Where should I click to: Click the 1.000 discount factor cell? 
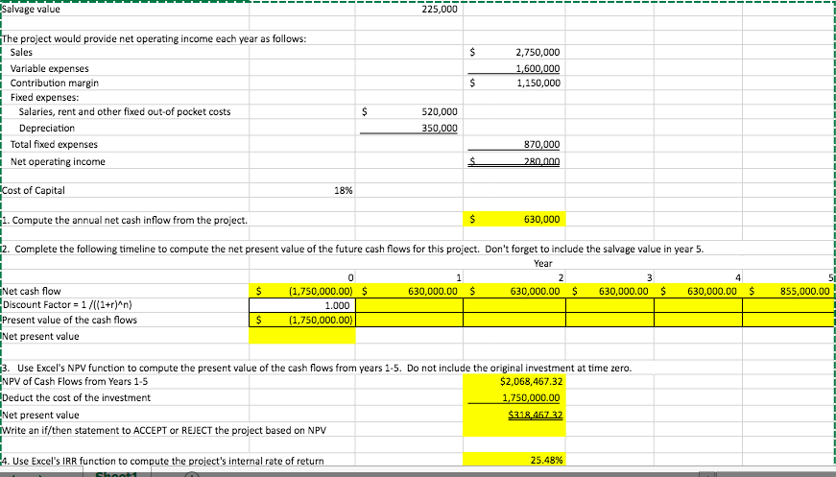pos(302,305)
